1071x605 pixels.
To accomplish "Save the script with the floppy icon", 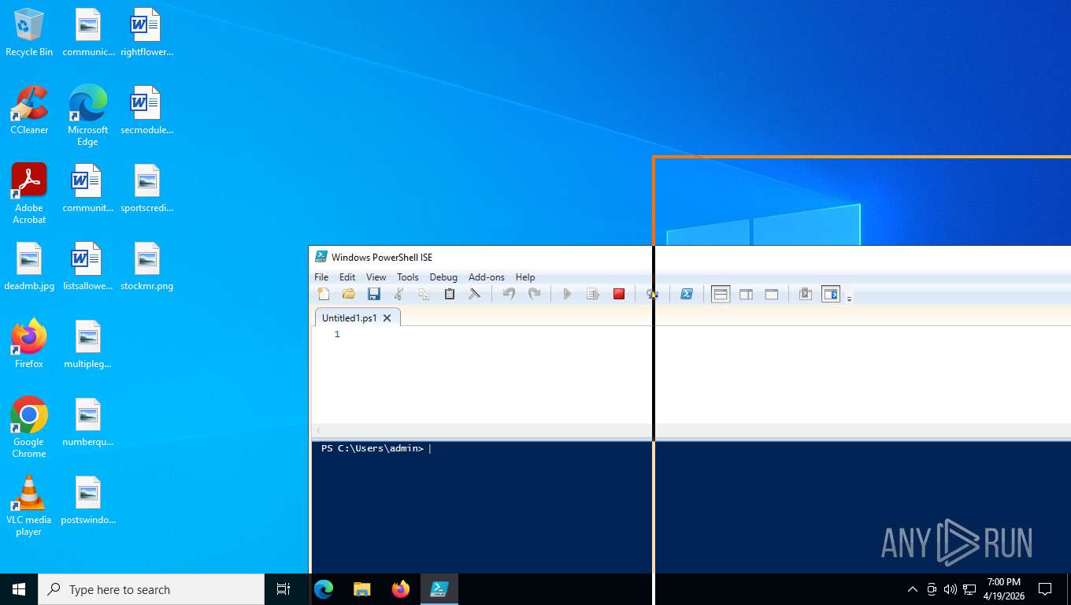I will click(x=374, y=294).
